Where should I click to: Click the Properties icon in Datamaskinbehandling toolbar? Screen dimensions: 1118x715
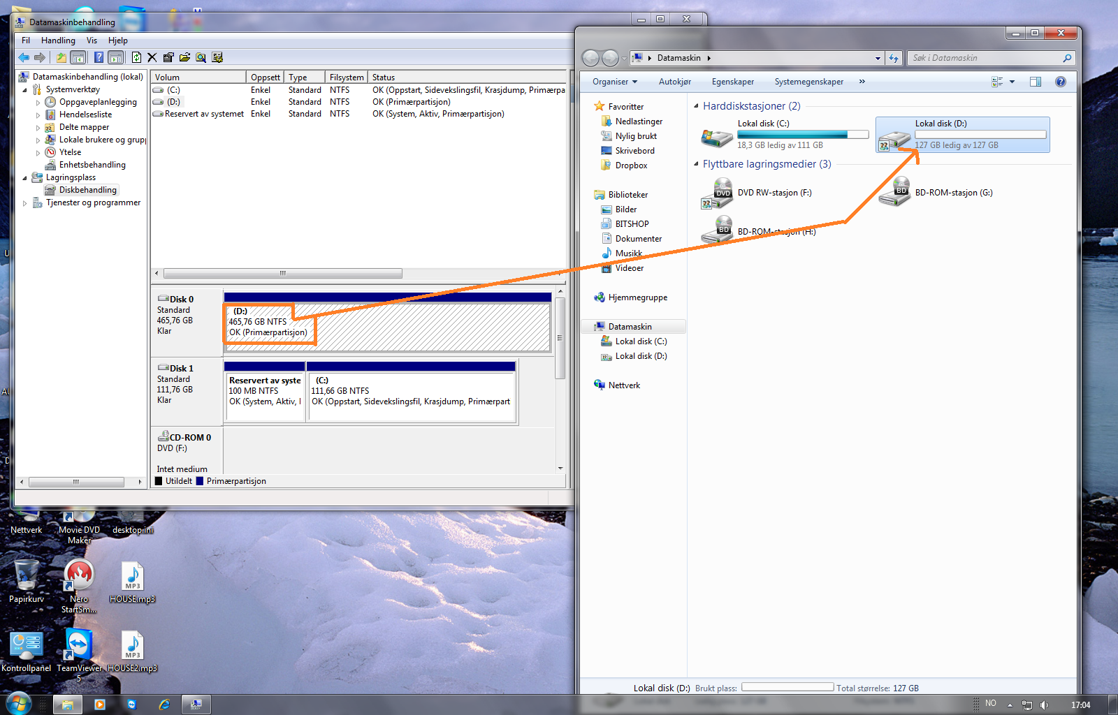pyautogui.click(x=168, y=57)
